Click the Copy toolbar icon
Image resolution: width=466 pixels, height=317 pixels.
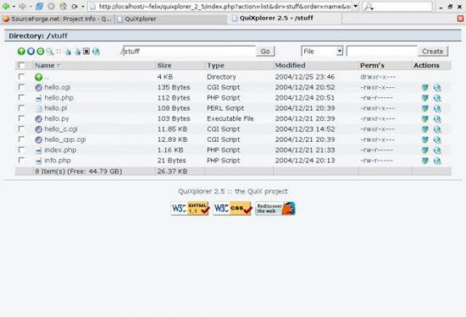point(69,52)
